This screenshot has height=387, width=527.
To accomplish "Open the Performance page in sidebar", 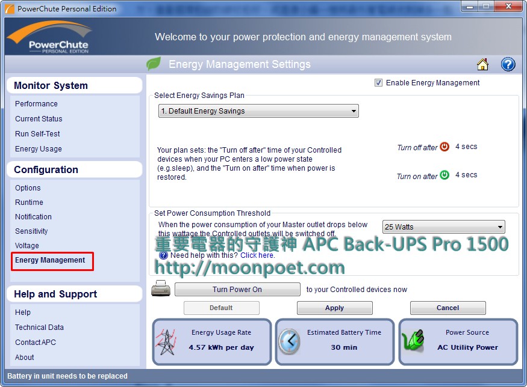I will (36, 104).
